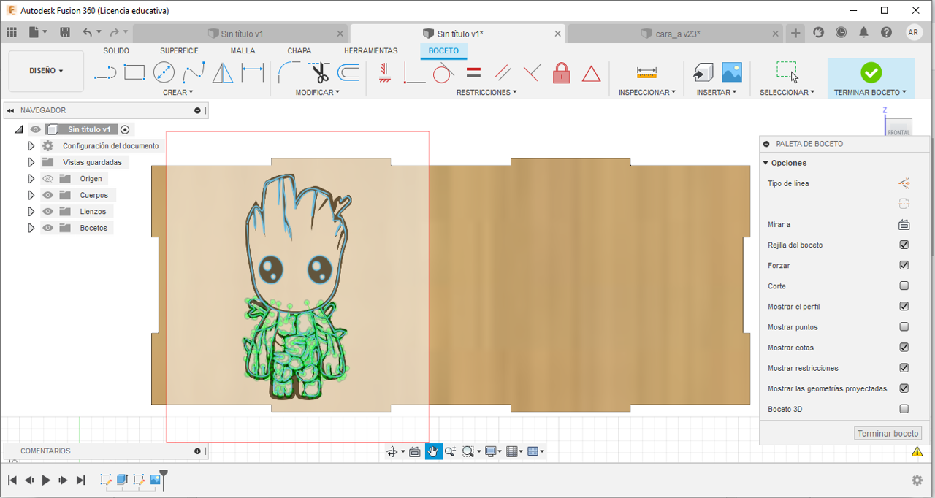Expand the Bocetos tree node
Screen dimensions: 935x498
pyautogui.click(x=31, y=228)
